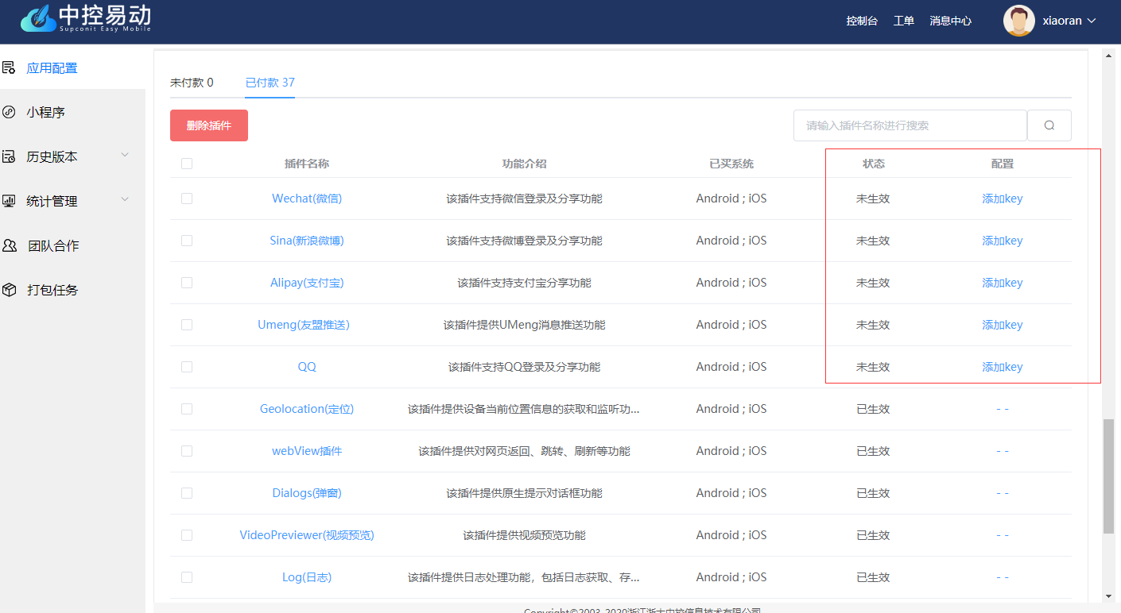Open the QQ plugin link
Viewport: 1121px width, 613px height.
pyautogui.click(x=307, y=367)
